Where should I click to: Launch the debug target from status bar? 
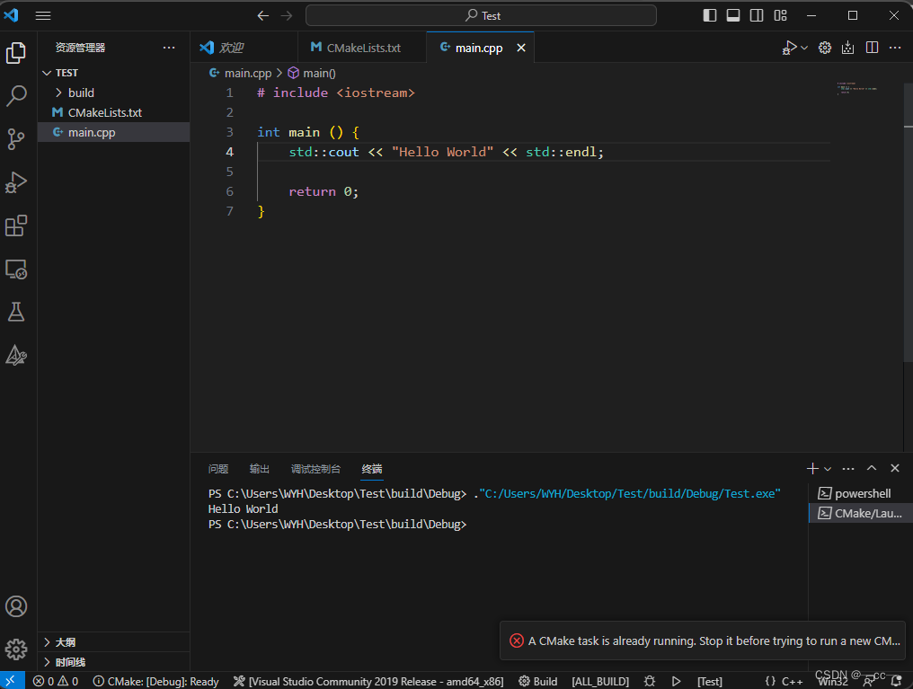point(677,681)
